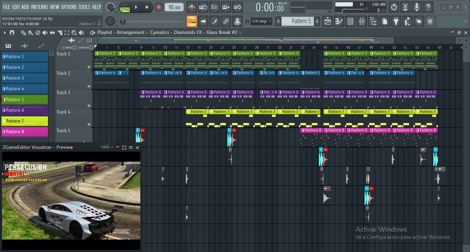Viewport: 470px width, 252px height.
Task: Arm the red record button
Action: (x=159, y=7)
